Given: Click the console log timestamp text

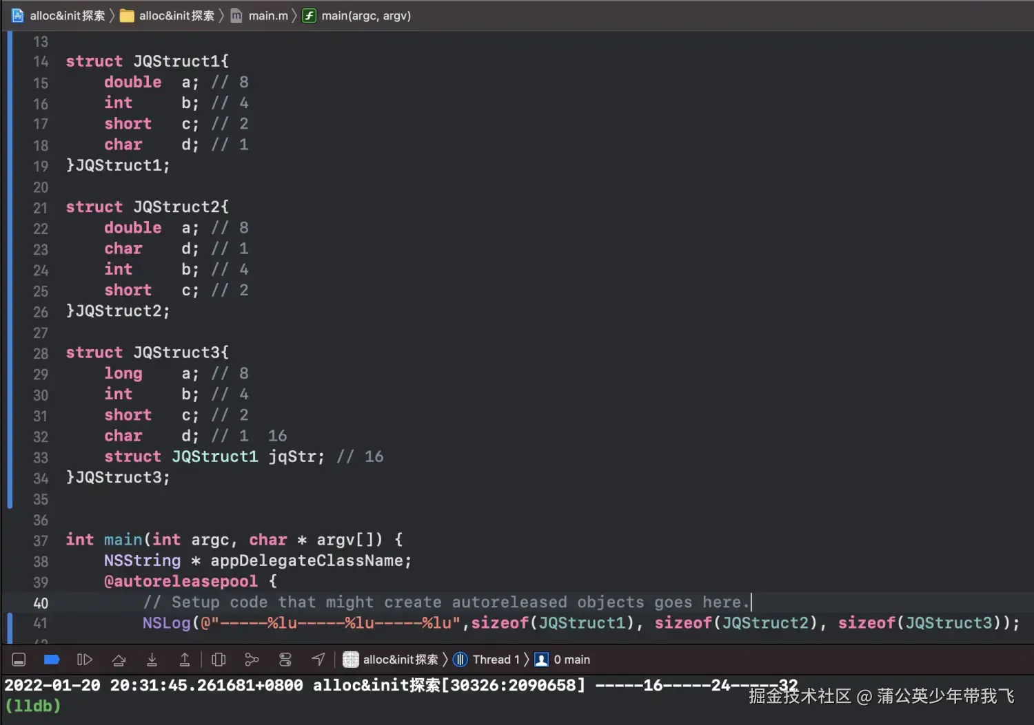Looking at the screenshot, I should (154, 686).
